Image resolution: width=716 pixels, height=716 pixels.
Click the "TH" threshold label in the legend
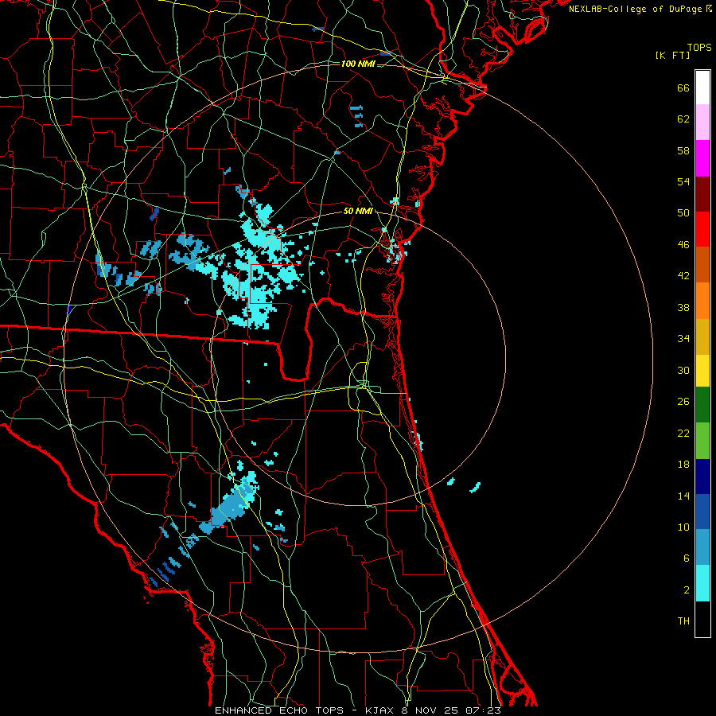click(683, 621)
